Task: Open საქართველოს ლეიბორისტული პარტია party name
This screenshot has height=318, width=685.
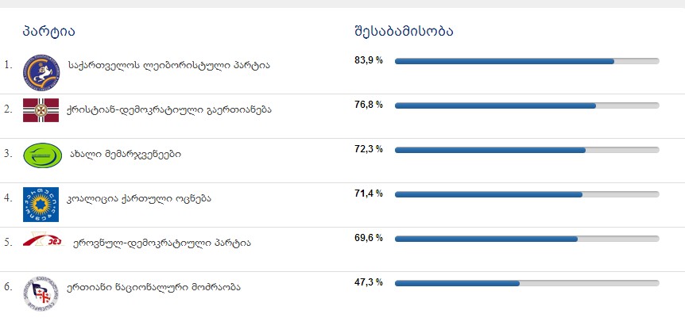Action: pos(169,64)
